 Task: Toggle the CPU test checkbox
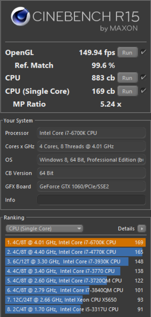point(143,77)
